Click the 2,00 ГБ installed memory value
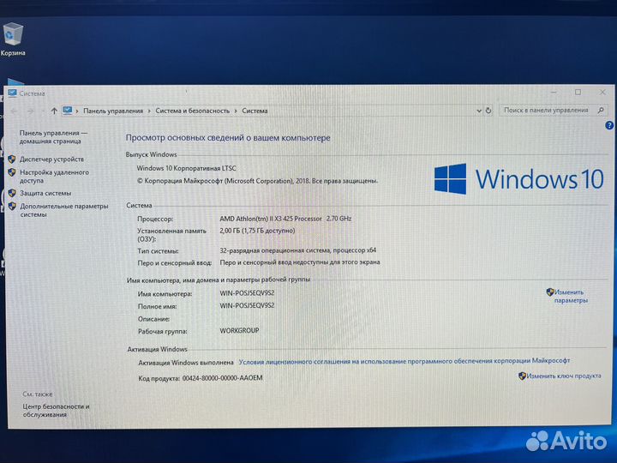617x463 pixels. (257, 231)
